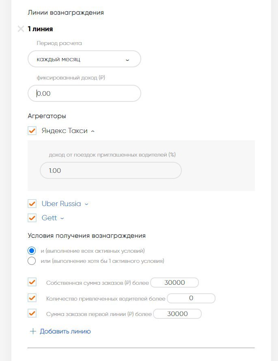Click the attracted drivers count field

tap(191, 299)
